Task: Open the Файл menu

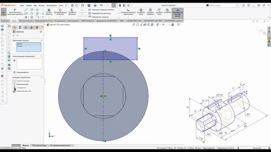Action: pos(22,5)
